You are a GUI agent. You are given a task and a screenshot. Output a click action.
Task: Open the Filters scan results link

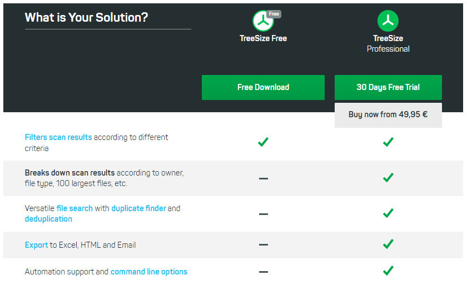click(x=58, y=137)
